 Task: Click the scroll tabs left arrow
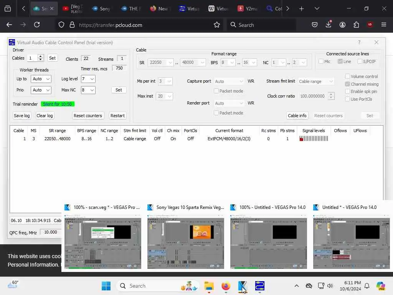point(23,8)
